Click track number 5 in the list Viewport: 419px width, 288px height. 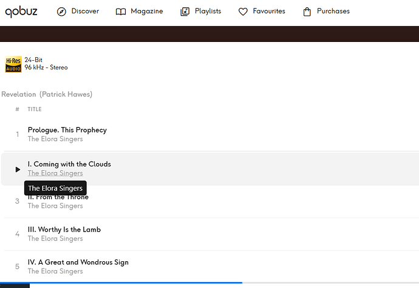(x=18, y=267)
